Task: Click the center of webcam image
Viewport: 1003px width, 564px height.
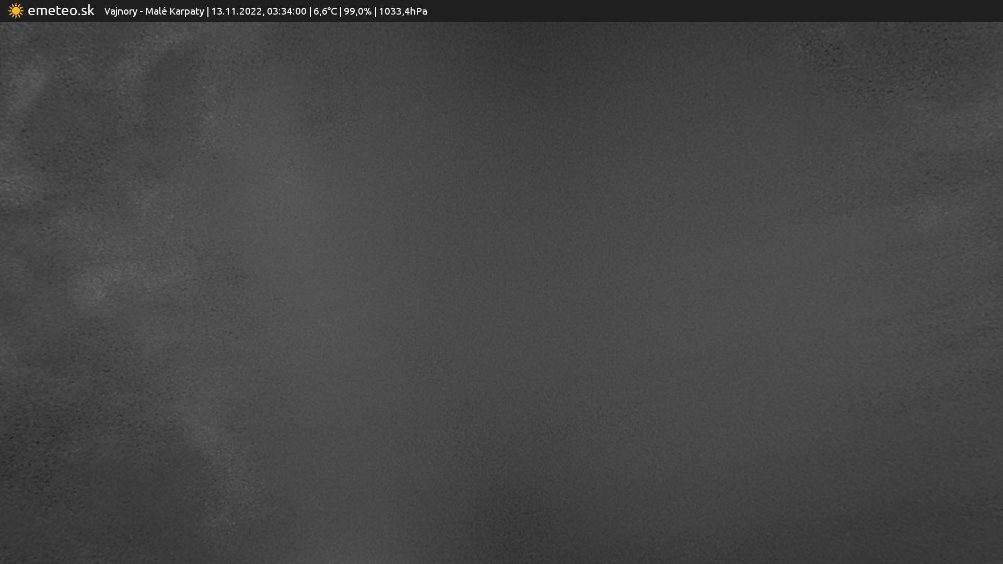Action: pos(501,292)
